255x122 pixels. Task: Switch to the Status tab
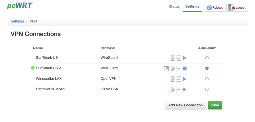click(174, 7)
